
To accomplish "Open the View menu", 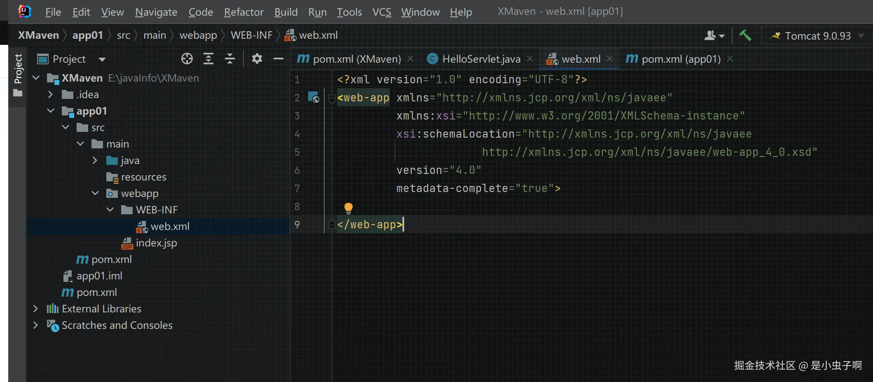I will point(112,12).
